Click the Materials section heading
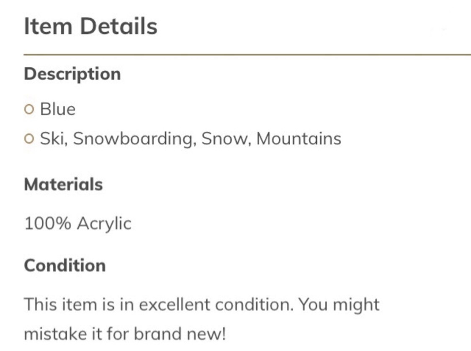471x351 pixels. pos(63,184)
